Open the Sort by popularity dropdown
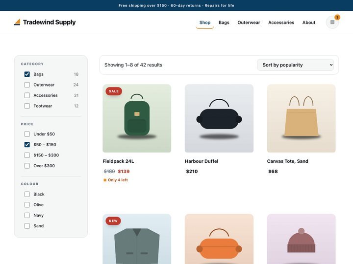 [x=295, y=65]
